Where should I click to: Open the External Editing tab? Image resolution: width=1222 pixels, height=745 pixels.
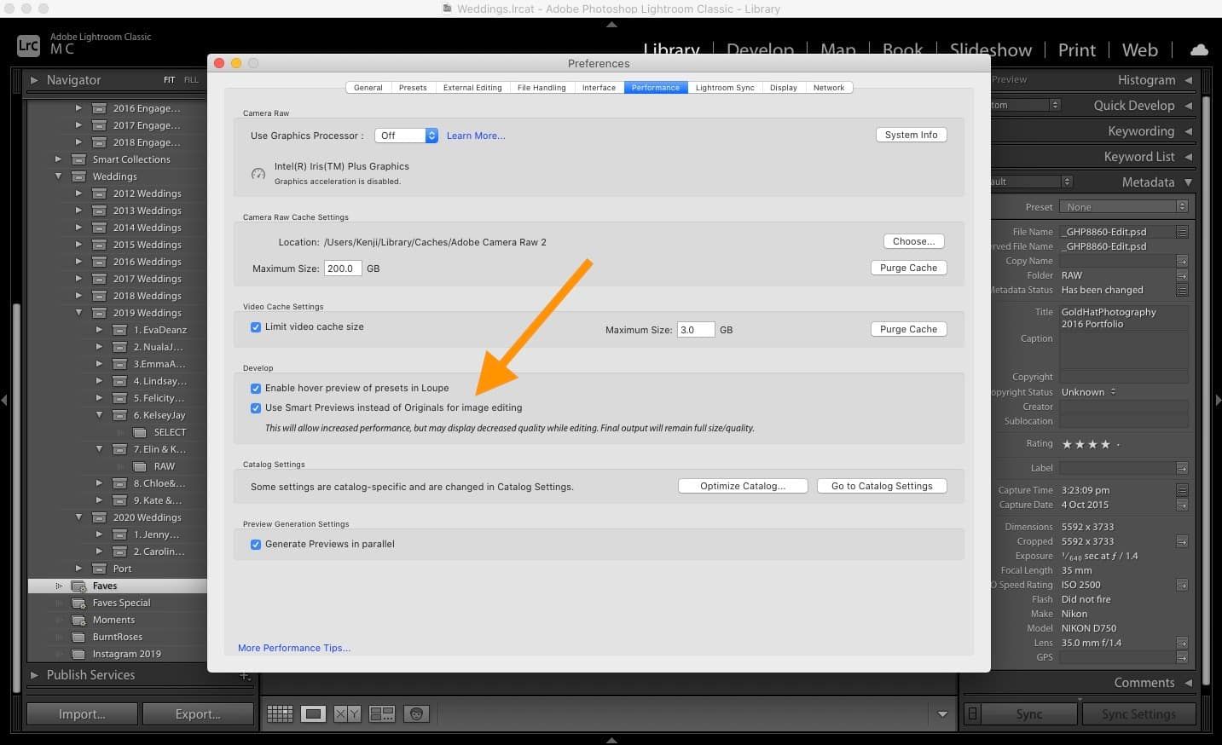point(472,88)
